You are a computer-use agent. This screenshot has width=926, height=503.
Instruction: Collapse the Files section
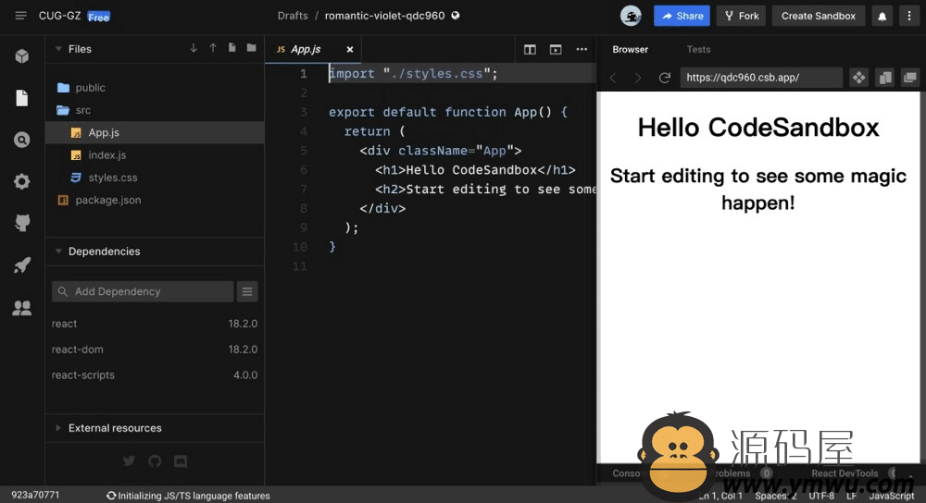coord(58,49)
